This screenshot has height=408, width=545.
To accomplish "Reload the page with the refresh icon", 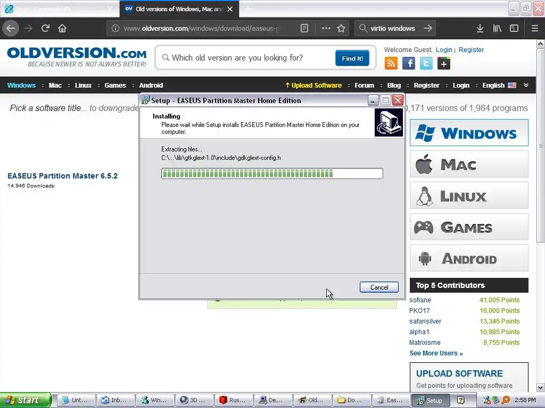I will point(45,29).
